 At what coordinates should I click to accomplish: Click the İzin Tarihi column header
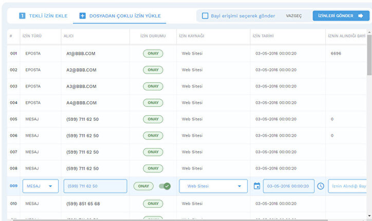point(265,36)
